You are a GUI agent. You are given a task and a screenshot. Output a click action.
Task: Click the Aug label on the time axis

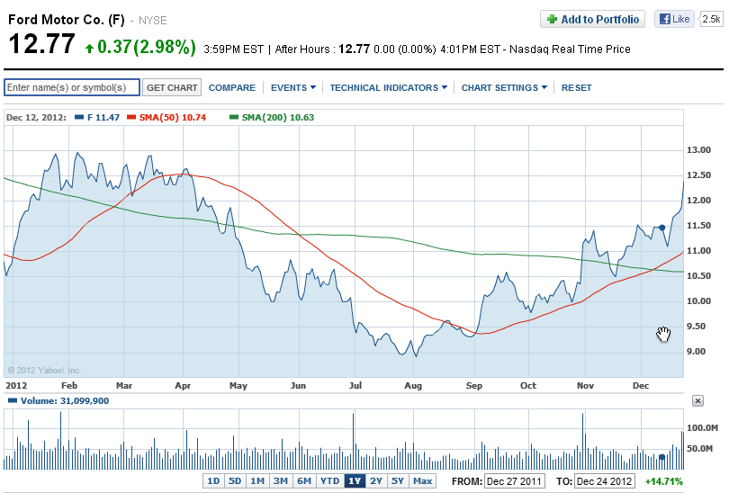(413, 385)
